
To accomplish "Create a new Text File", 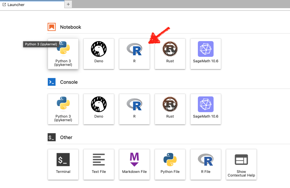I will coord(99,164).
